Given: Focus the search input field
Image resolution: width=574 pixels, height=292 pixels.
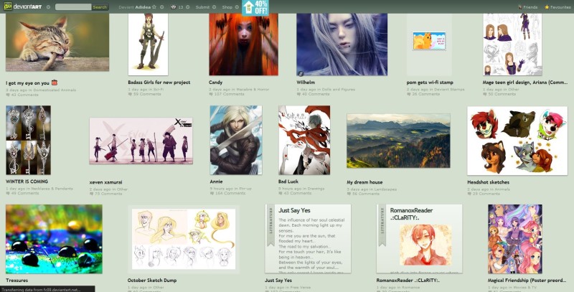Looking at the screenshot, I should [73, 6].
